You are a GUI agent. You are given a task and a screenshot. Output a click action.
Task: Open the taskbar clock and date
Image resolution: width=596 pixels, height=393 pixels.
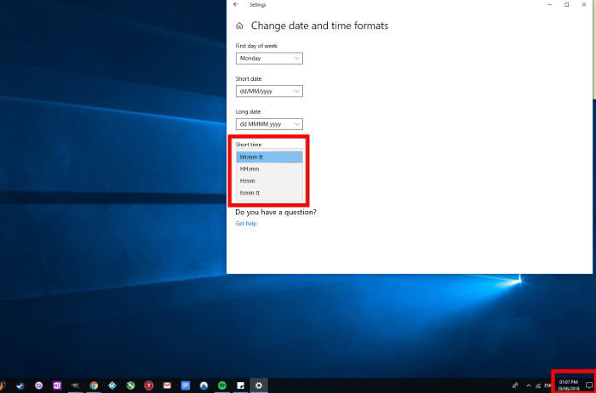point(569,385)
